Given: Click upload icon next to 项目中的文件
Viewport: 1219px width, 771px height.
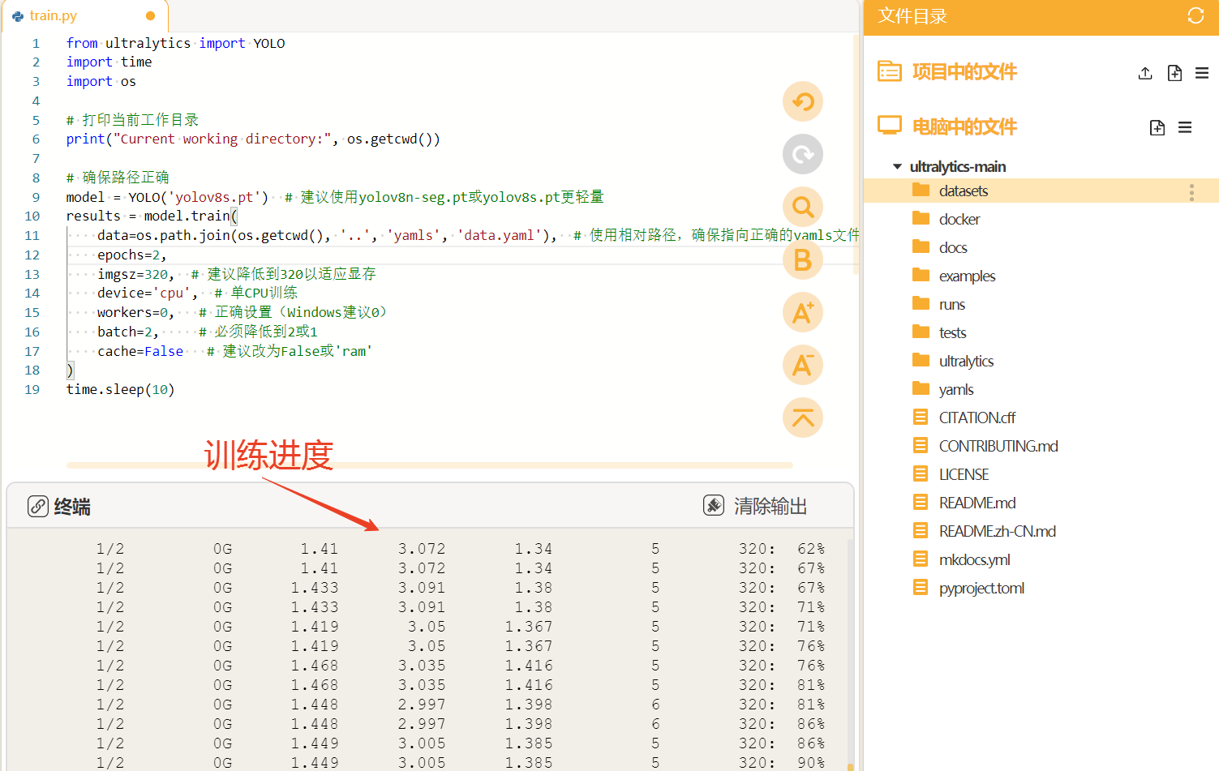Looking at the screenshot, I should (1145, 73).
